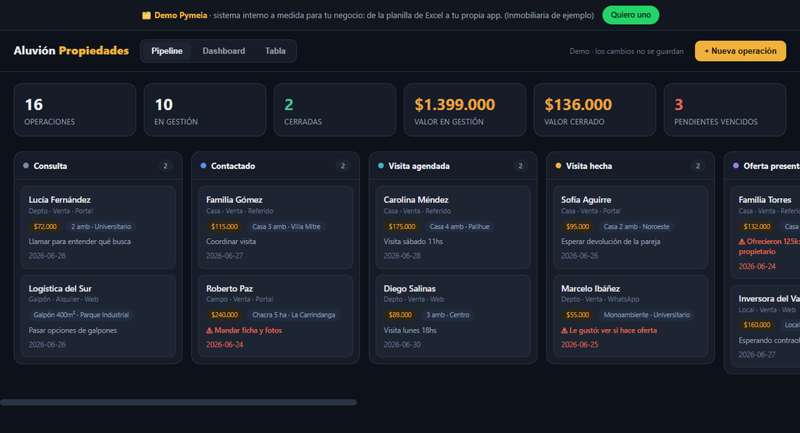Open Marcelo Ibáñez card
The width and height of the screenshot is (800, 433).
click(x=631, y=316)
